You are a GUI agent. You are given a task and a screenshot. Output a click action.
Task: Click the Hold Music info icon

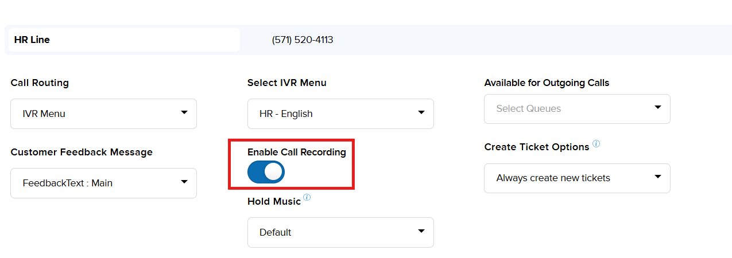307,198
